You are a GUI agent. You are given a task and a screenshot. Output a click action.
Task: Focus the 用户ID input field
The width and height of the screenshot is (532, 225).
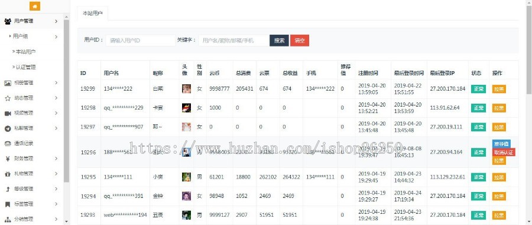coord(141,41)
